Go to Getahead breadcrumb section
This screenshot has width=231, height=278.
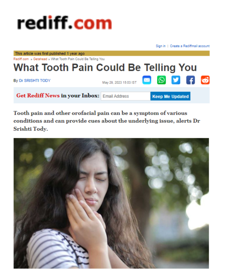40,59
